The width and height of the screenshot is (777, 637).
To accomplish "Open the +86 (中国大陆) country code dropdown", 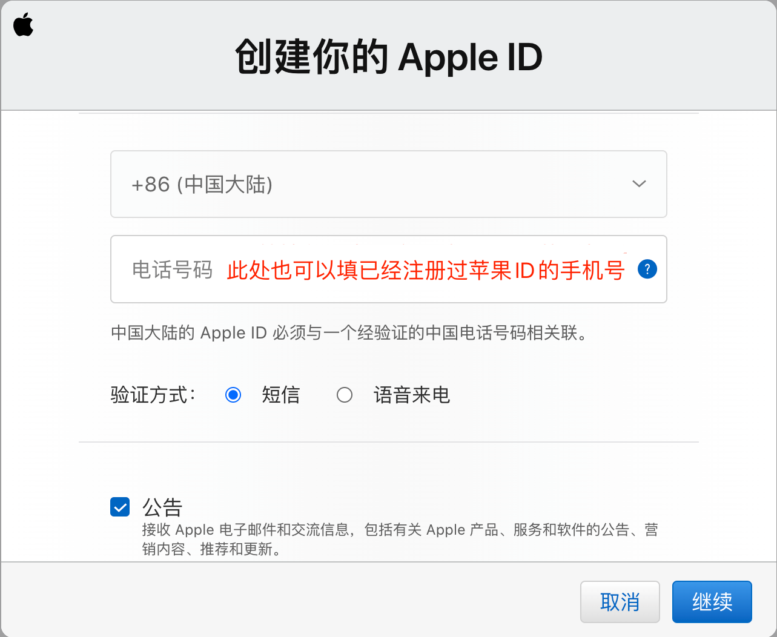I will [388, 184].
